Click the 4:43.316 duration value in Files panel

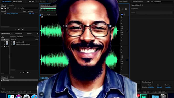(x=31, y=14)
